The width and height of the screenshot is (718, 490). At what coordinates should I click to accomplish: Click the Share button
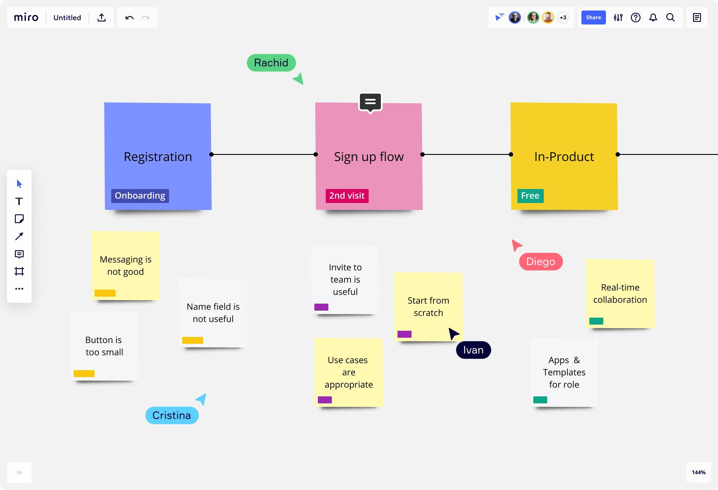593,17
